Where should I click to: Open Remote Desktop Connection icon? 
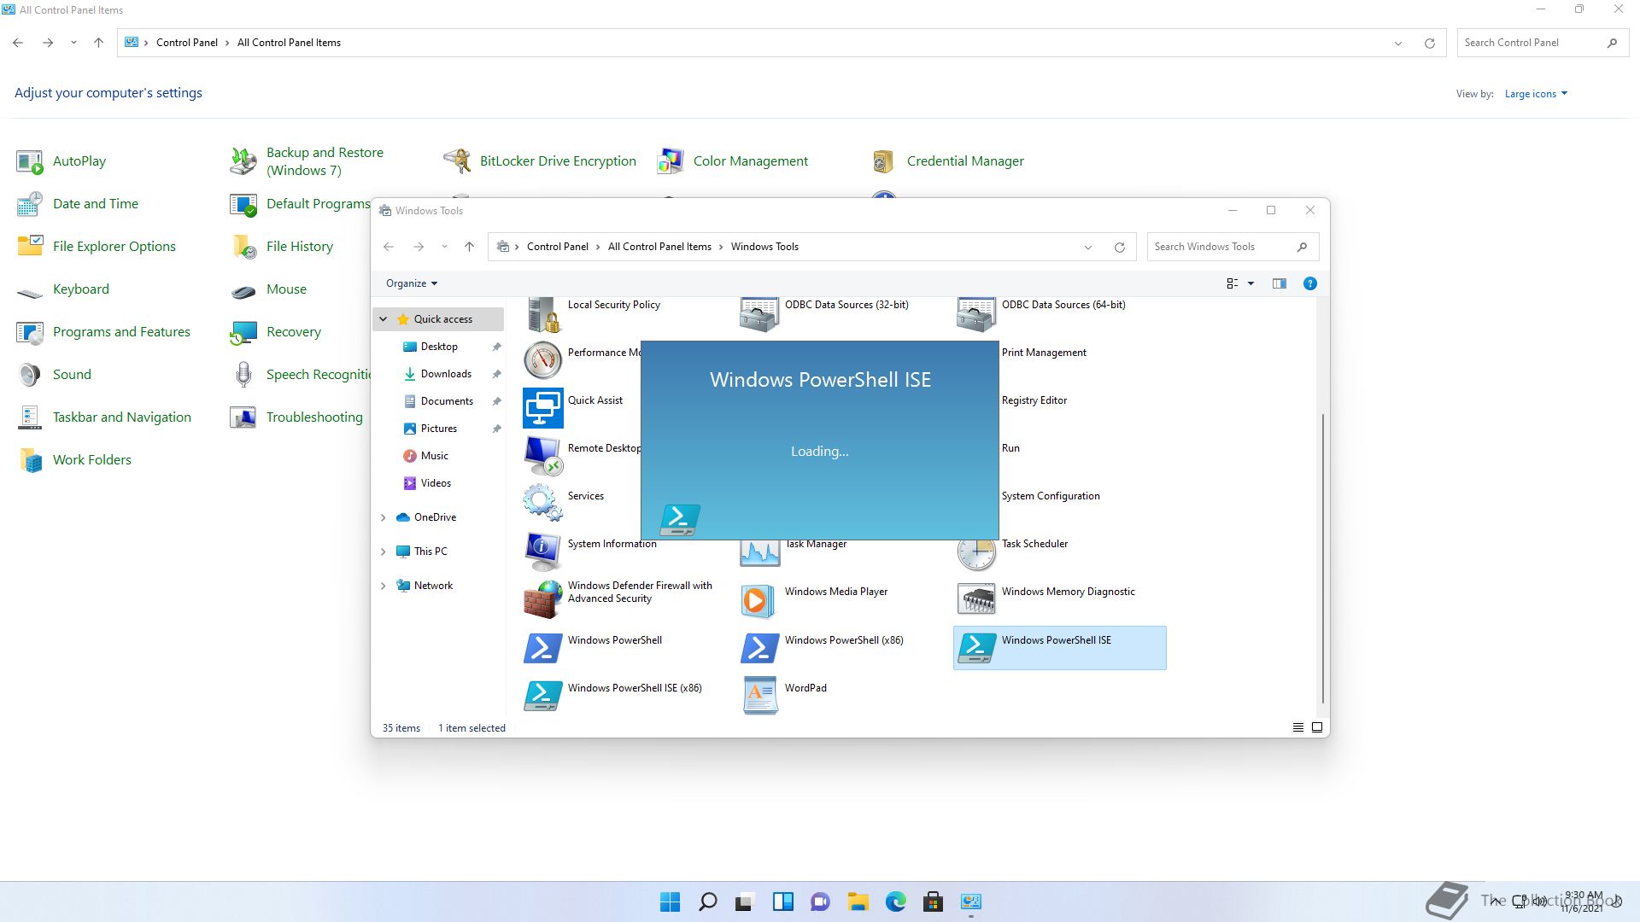[543, 456]
